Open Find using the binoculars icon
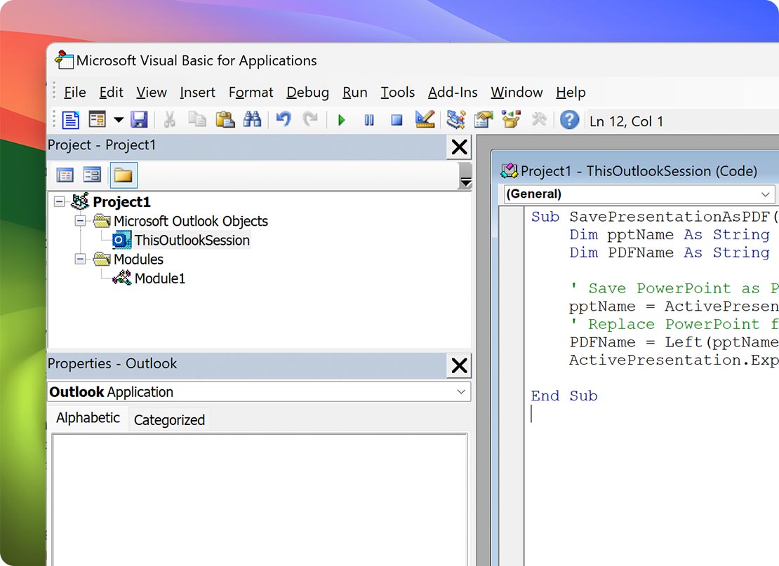Viewport: 779px width, 566px height. point(253,119)
